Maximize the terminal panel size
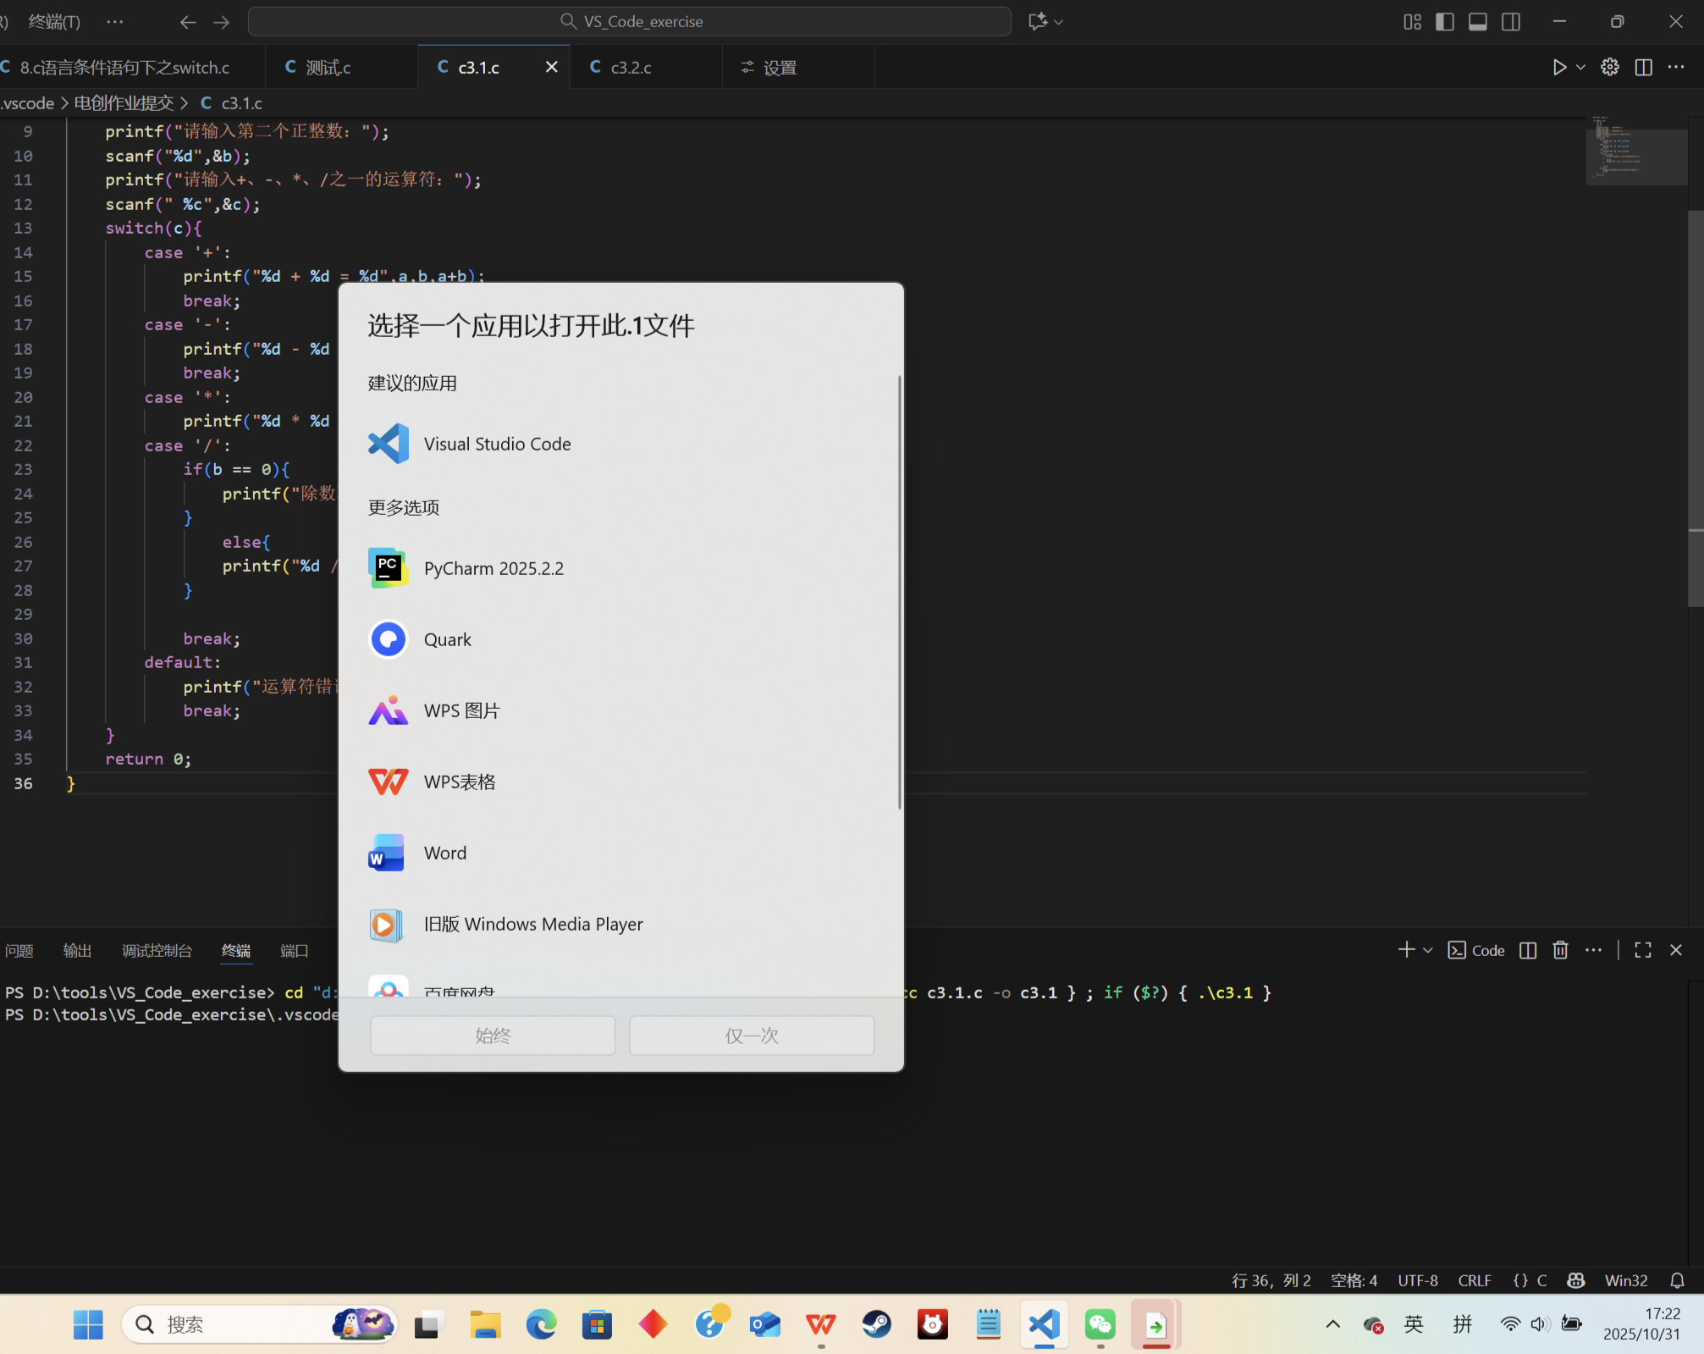The image size is (1704, 1354). 1643,950
